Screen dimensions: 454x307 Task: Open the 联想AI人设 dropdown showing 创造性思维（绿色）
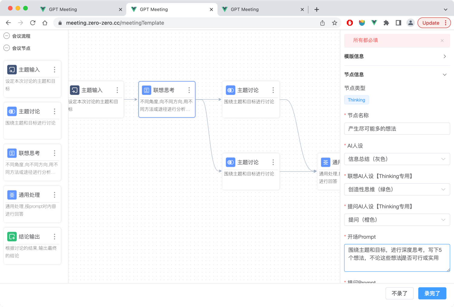tap(397, 189)
